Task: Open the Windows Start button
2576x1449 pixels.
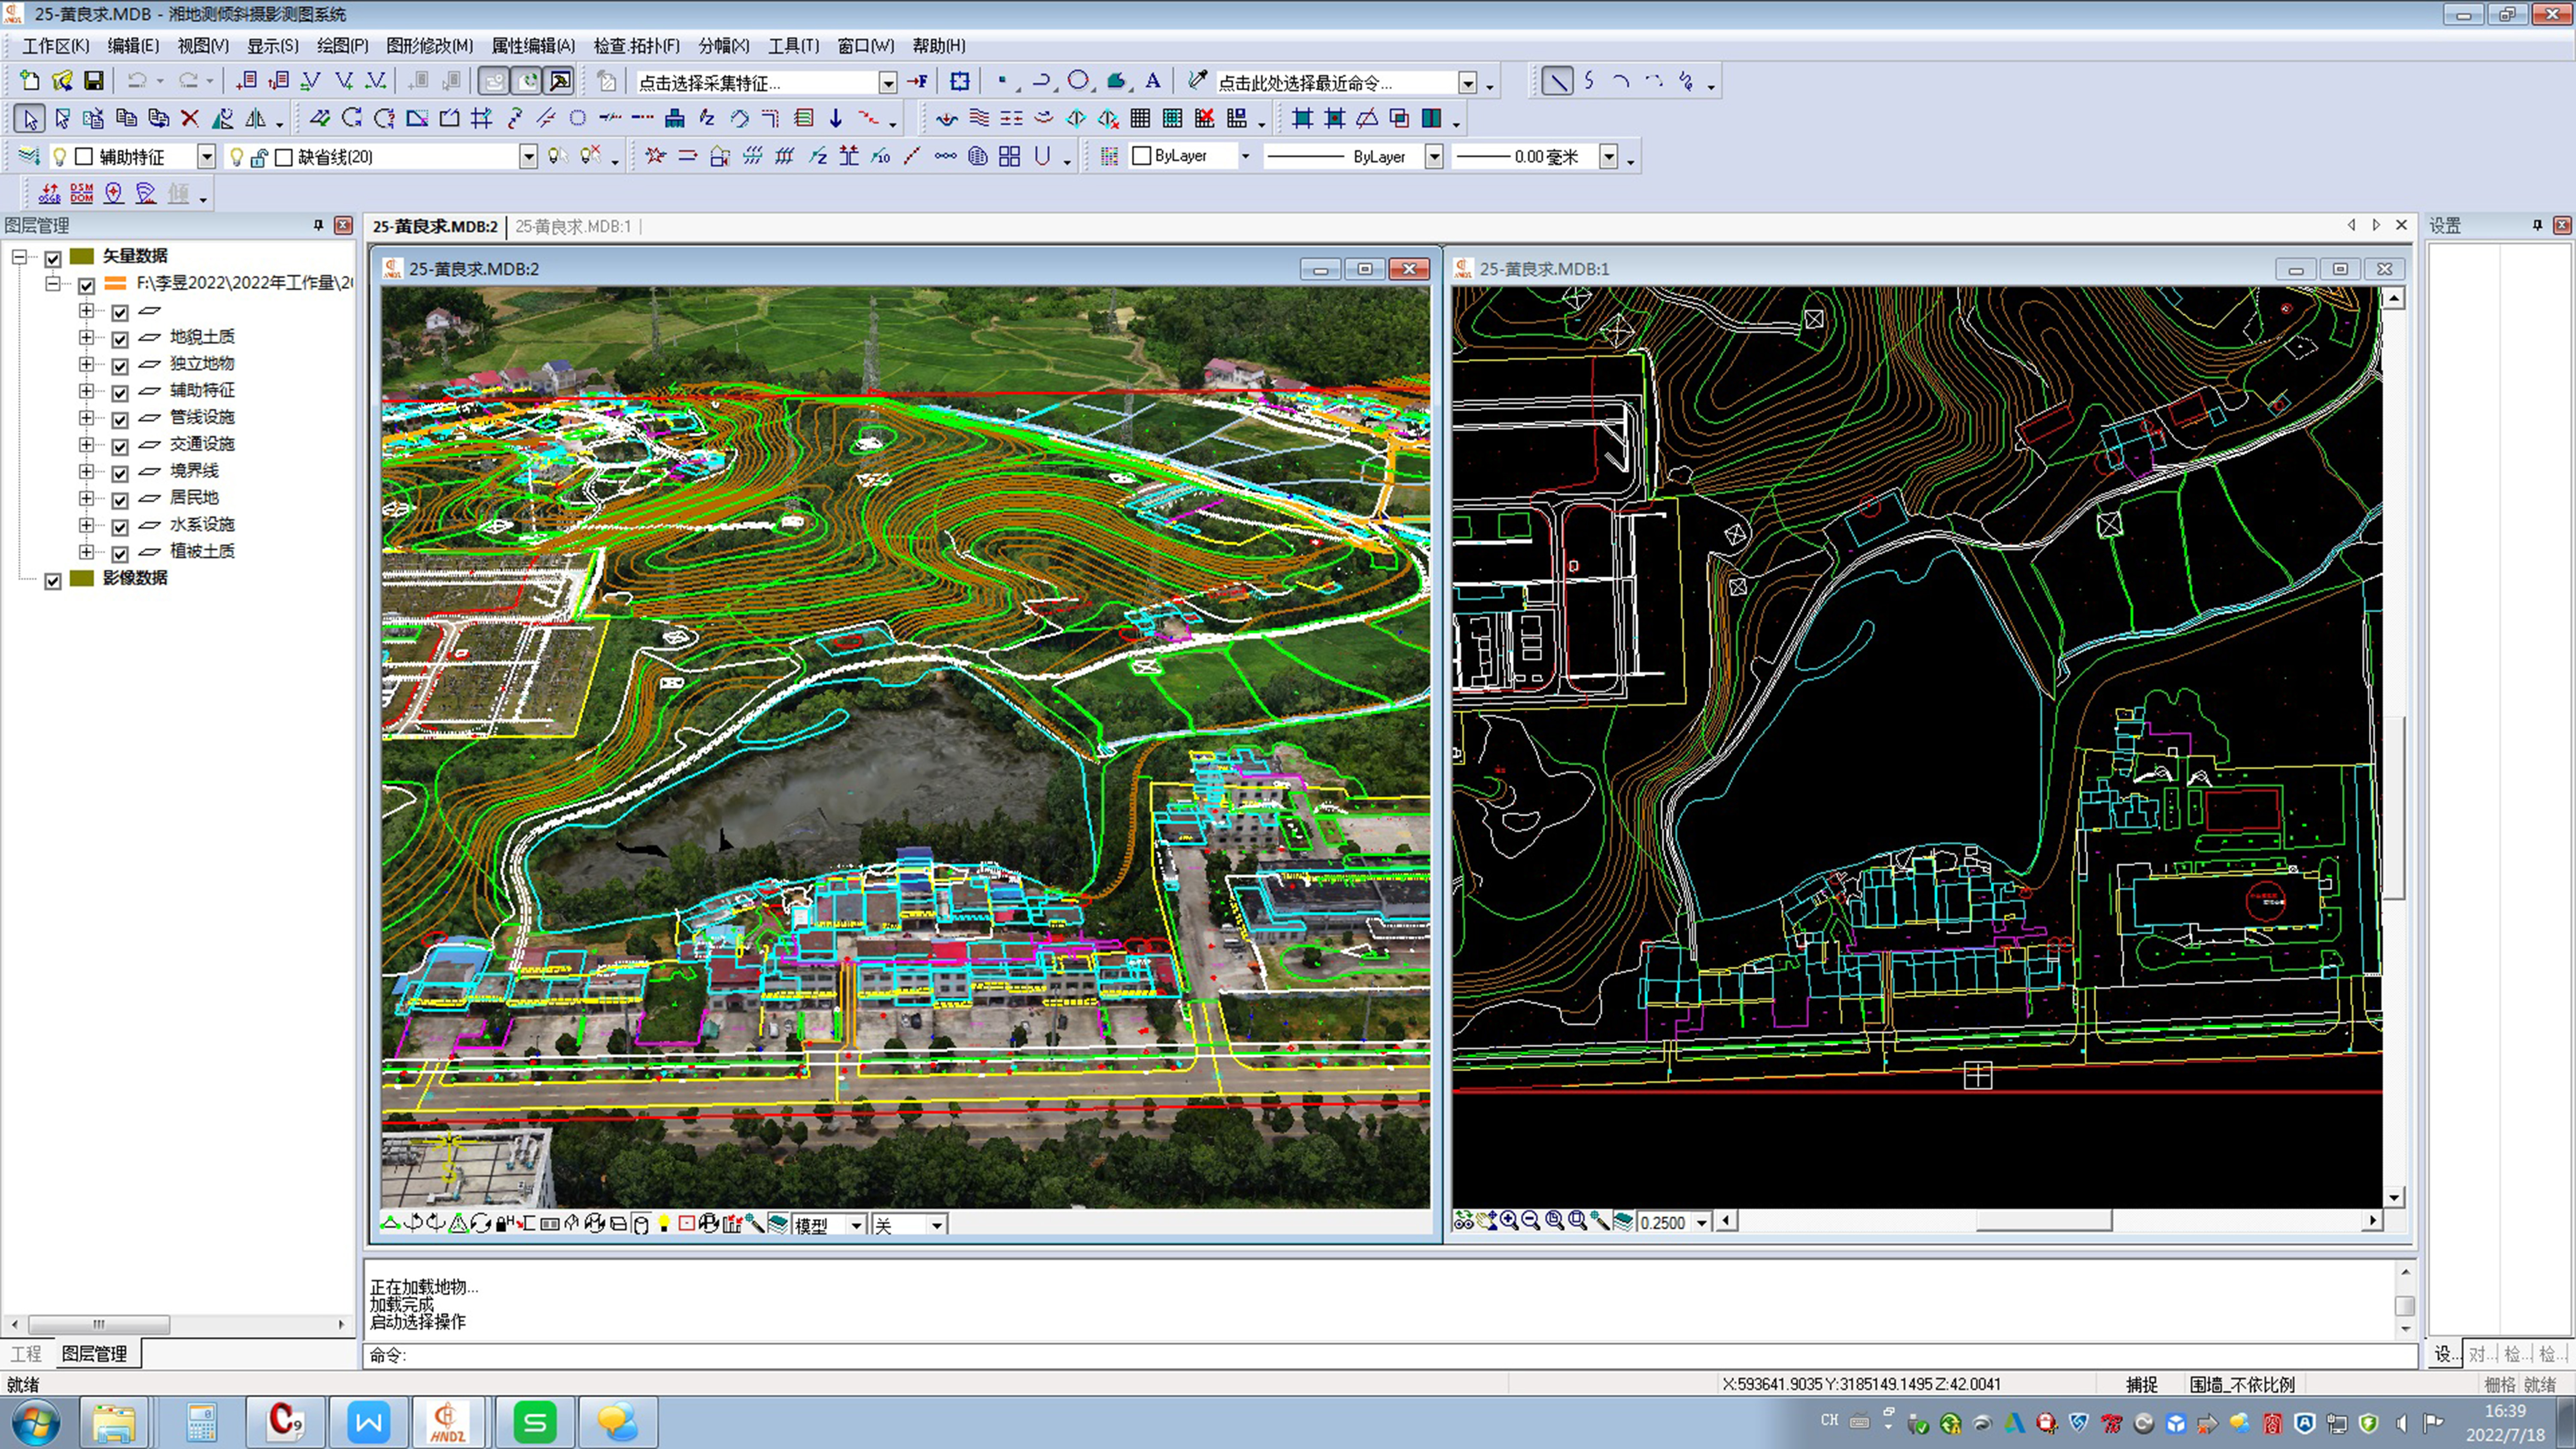Action: [x=35, y=1422]
